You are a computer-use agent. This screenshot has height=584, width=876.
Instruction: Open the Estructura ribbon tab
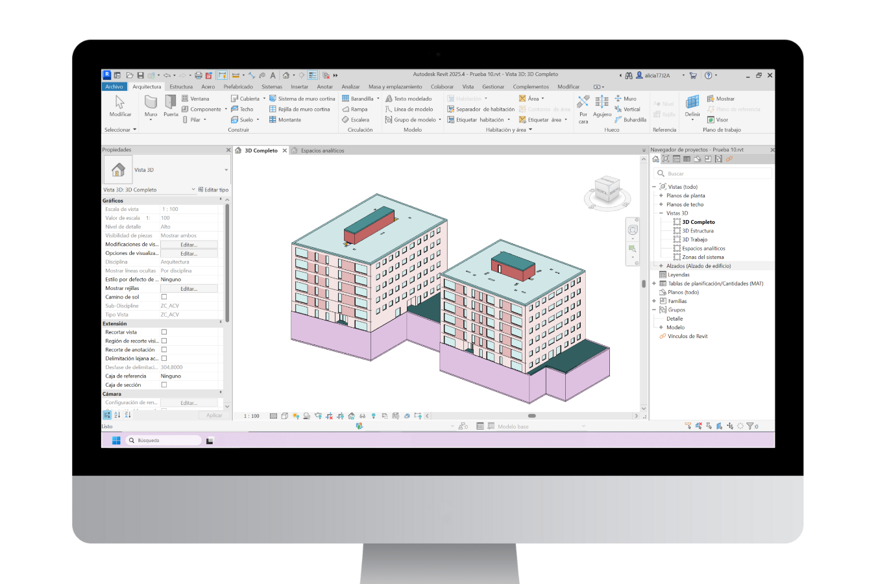point(181,86)
